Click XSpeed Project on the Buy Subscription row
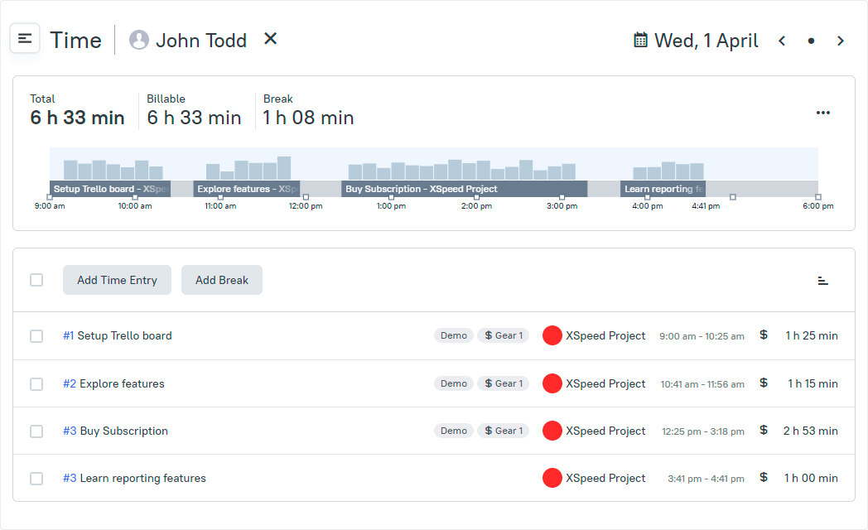The width and height of the screenshot is (868, 530). coord(604,431)
